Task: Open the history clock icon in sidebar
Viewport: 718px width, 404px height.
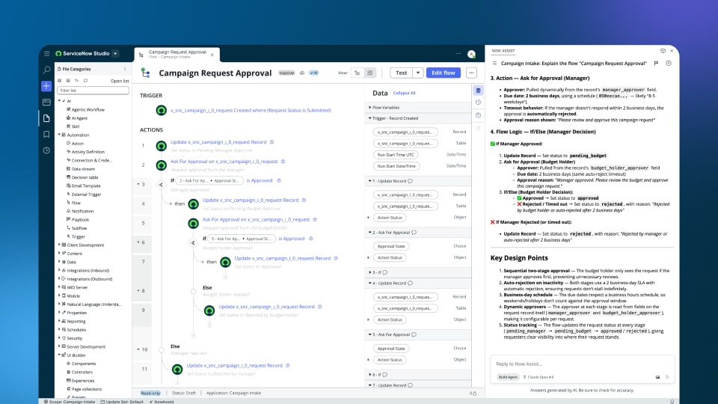Action: 46,150
